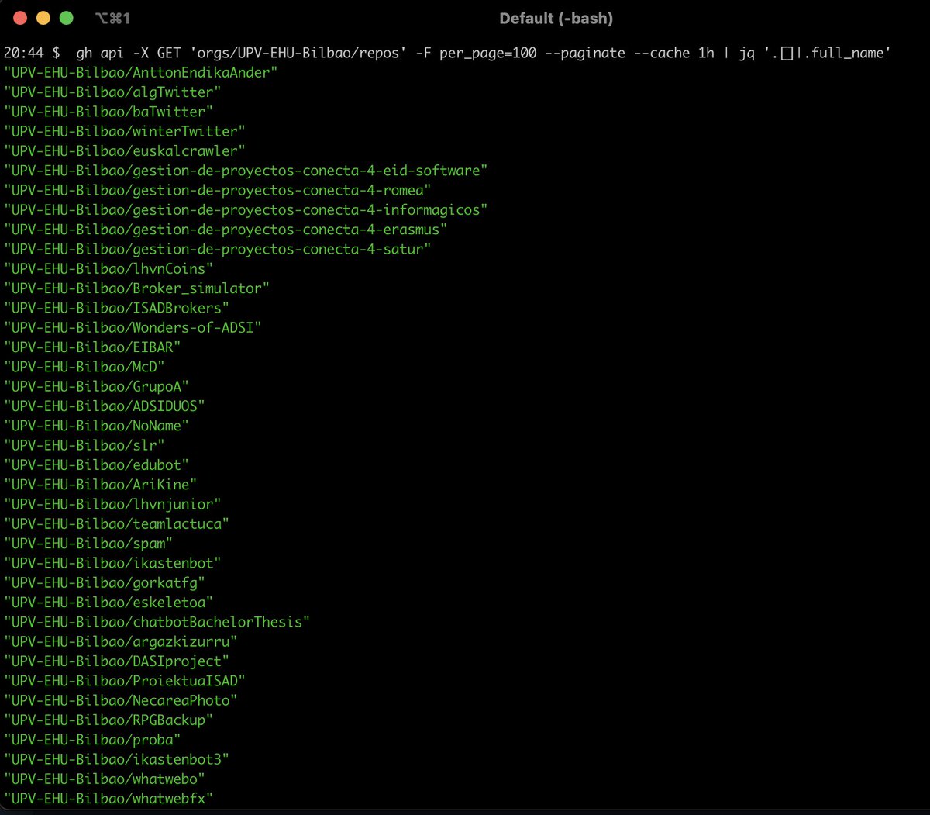930x815 pixels.
Task: Select the "UPV-EHU-Bilbao/teamlactuca" line
Action: tap(116, 524)
